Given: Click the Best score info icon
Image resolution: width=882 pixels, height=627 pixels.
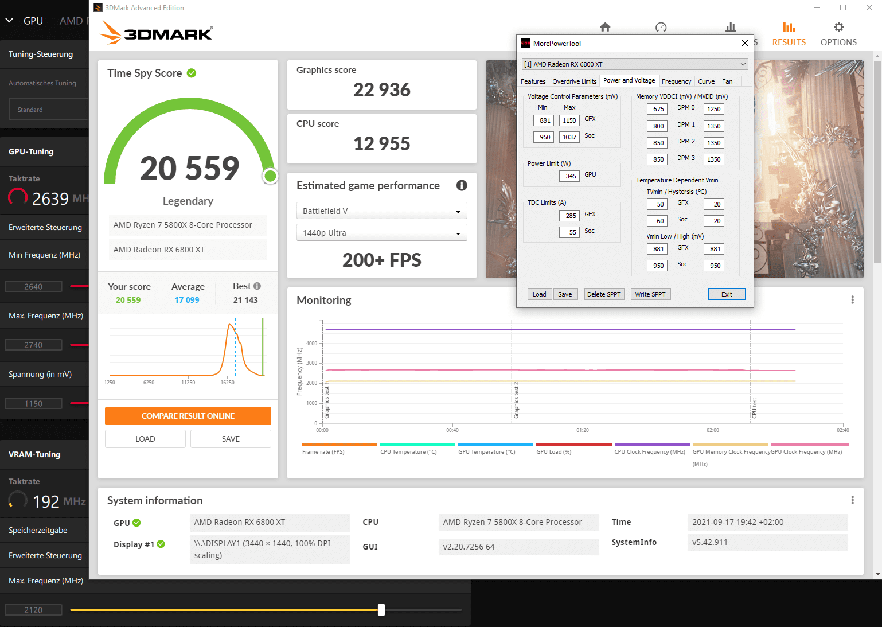Looking at the screenshot, I should coord(257,286).
